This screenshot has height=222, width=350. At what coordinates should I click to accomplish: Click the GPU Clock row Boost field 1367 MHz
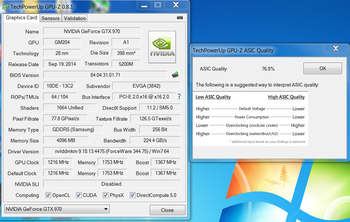[x=166, y=162]
